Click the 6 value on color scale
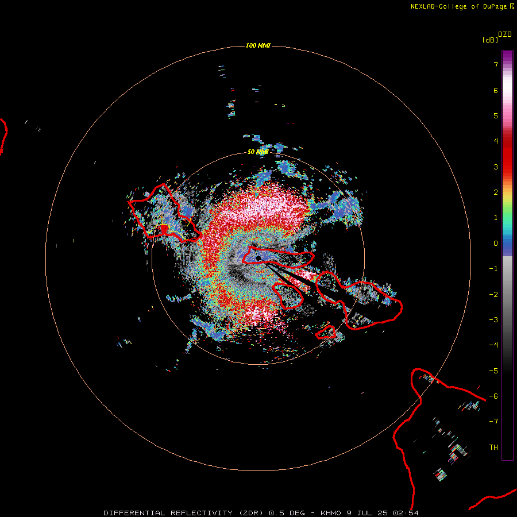Viewport: 517px width, 517px height. click(496, 90)
